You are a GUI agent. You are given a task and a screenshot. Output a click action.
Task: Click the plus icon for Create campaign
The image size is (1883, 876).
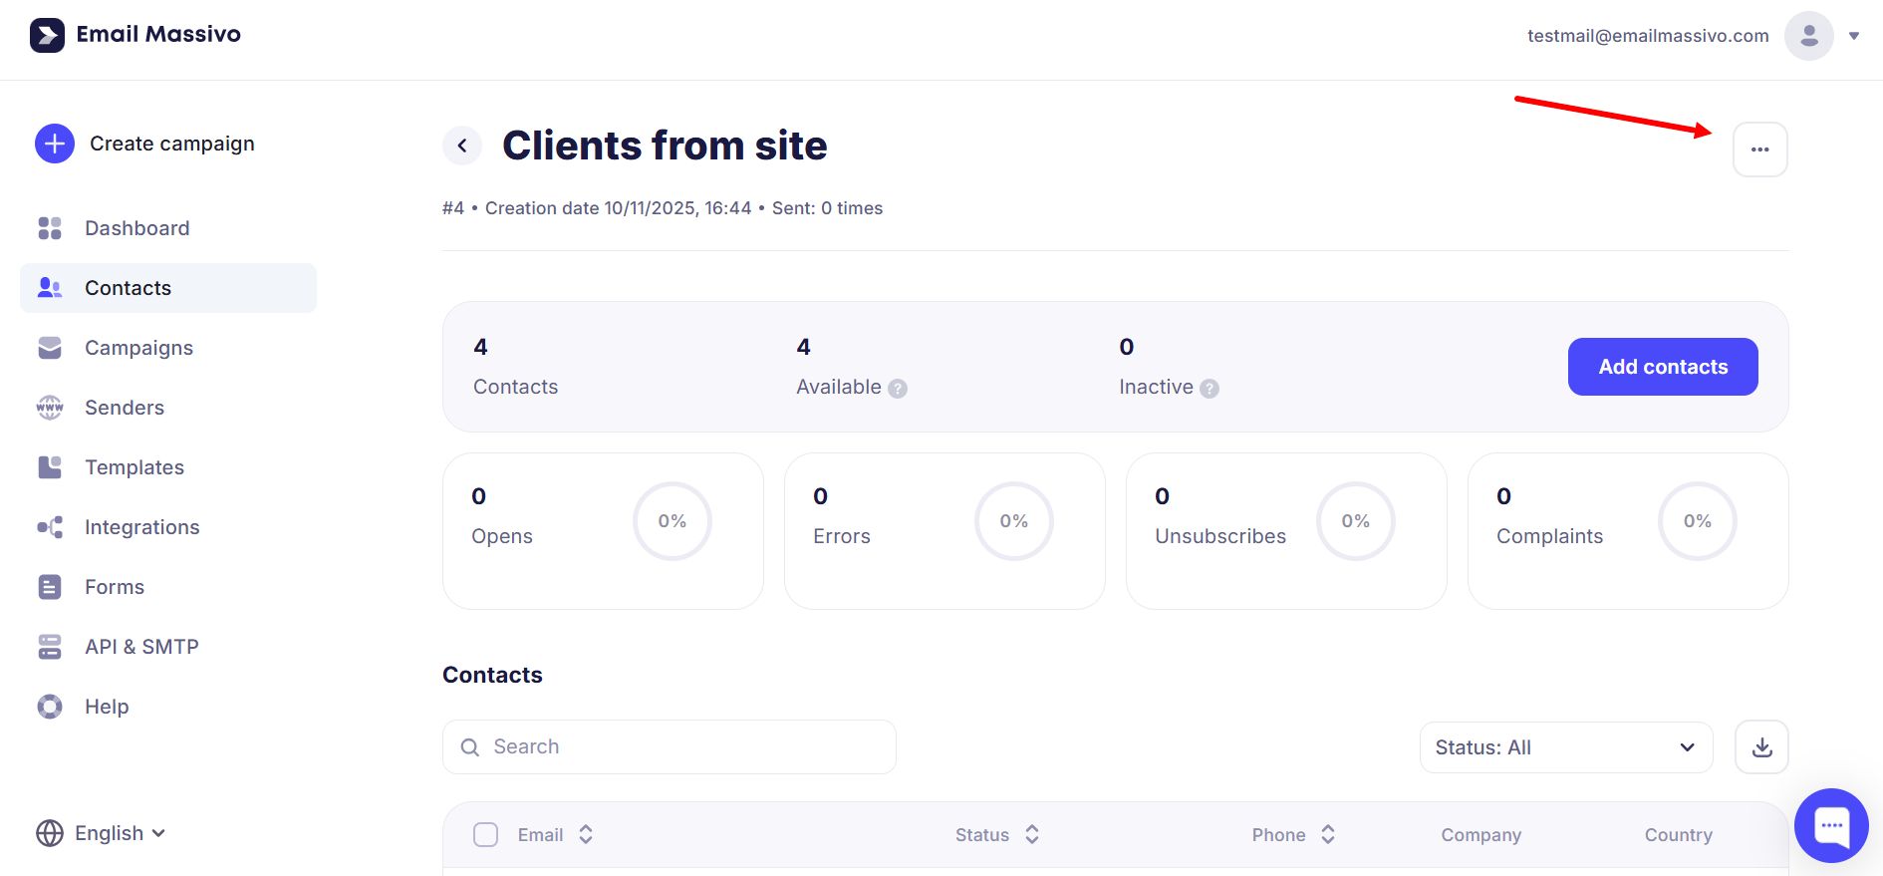tap(55, 144)
